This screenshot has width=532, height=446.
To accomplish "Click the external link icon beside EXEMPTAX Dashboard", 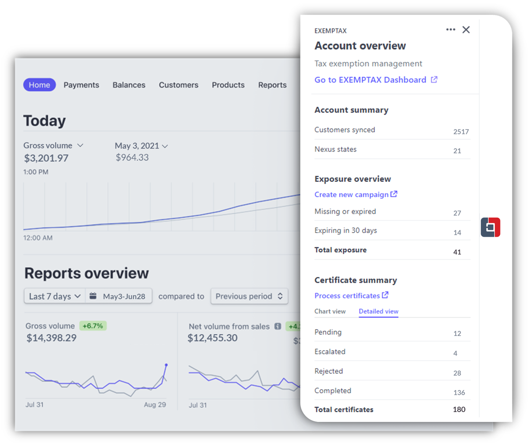I will coord(434,80).
